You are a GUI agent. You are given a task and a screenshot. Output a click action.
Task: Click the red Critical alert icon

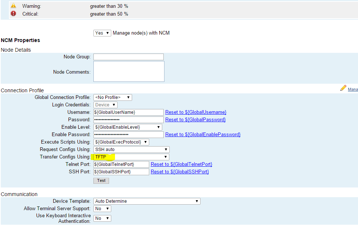tap(13, 13)
